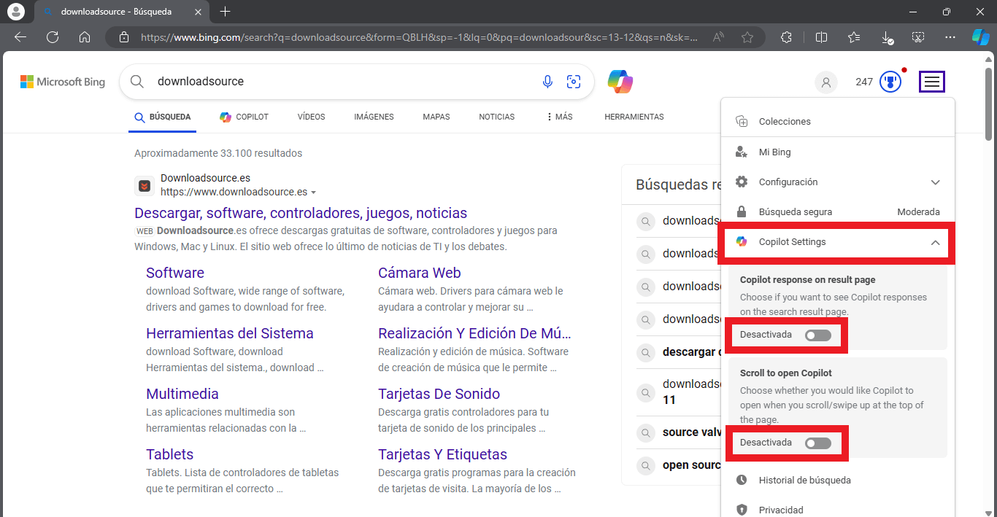
Task: Open dropdown arrow next to downloadsource.es URL
Action: click(313, 193)
